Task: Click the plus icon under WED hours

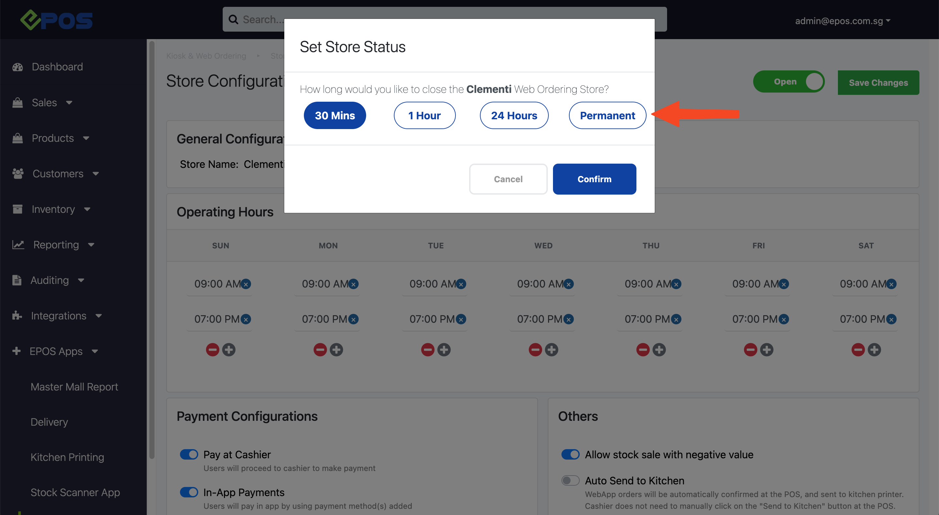Action: (552, 349)
